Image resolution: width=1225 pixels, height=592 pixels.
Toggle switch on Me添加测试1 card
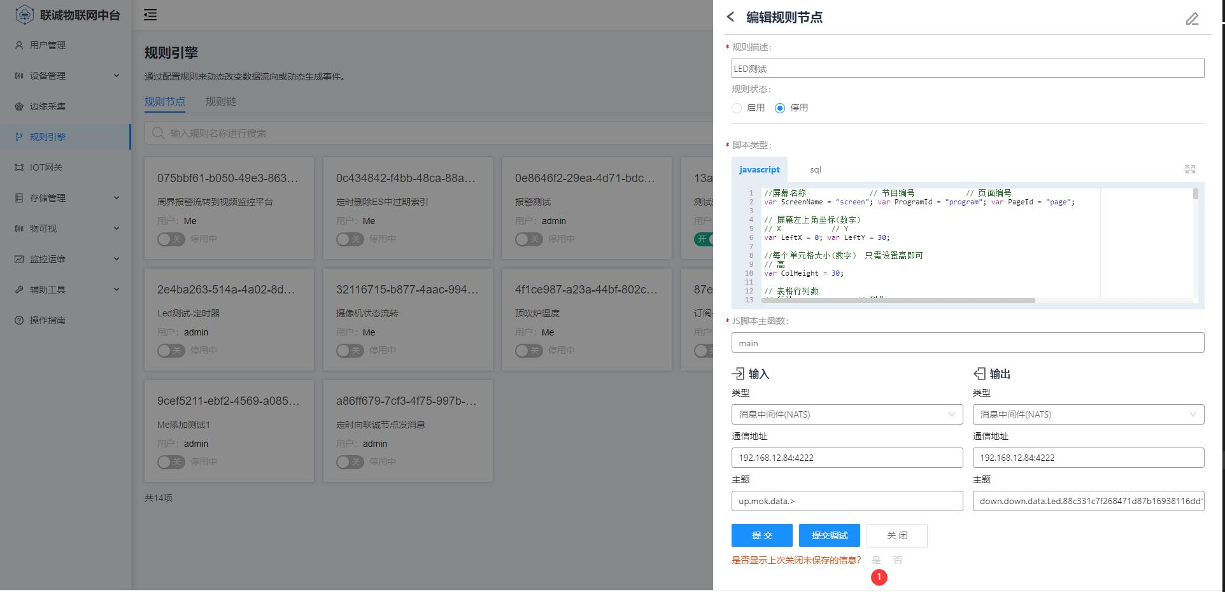click(x=171, y=462)
